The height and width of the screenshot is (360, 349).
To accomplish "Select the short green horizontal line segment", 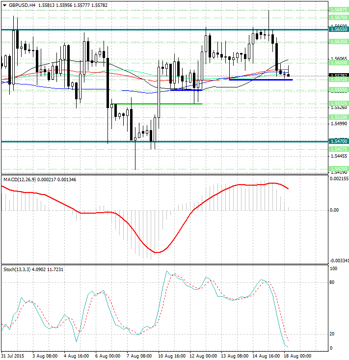I will coord(157,104).
